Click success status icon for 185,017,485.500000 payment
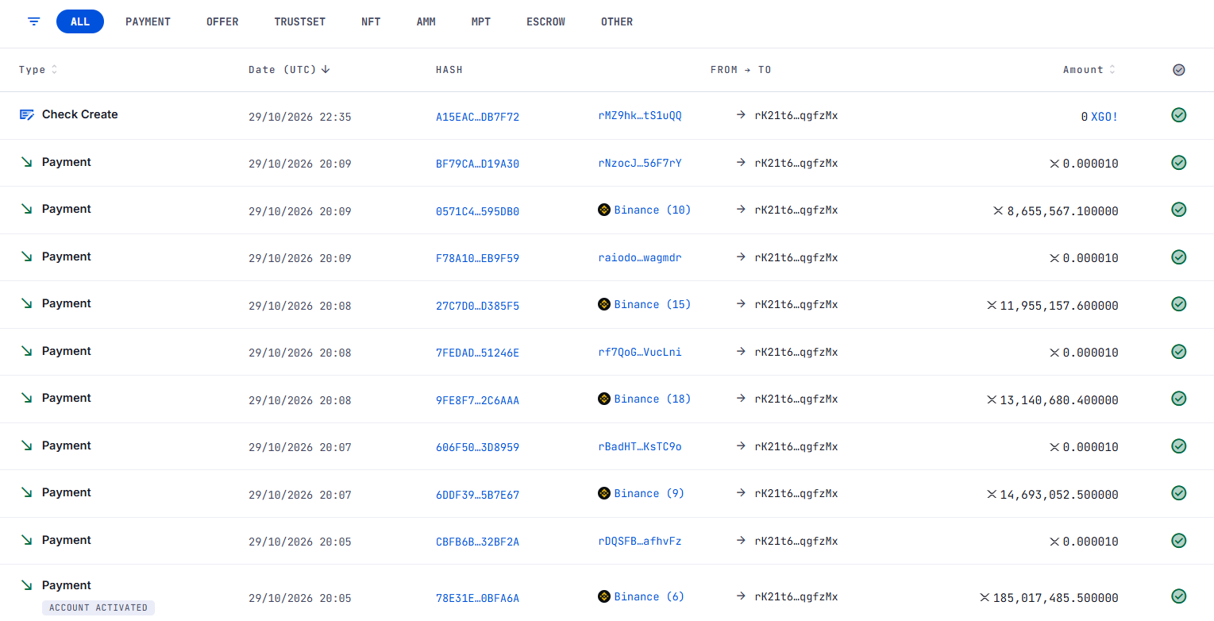The height and width of the screenshot is (621, 1214). pos(1179,596)
